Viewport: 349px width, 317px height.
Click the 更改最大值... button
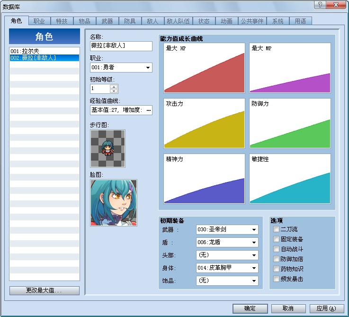point(45,290)
